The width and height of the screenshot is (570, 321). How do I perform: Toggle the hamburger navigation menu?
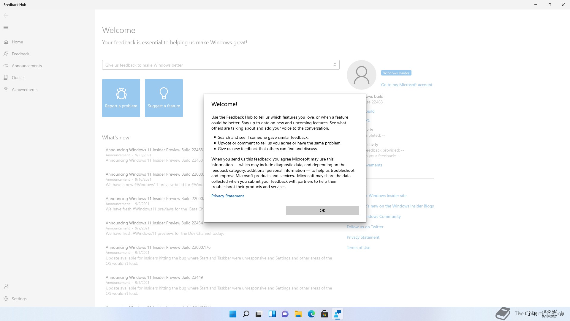pyautogui.click(x=6, y=28)
